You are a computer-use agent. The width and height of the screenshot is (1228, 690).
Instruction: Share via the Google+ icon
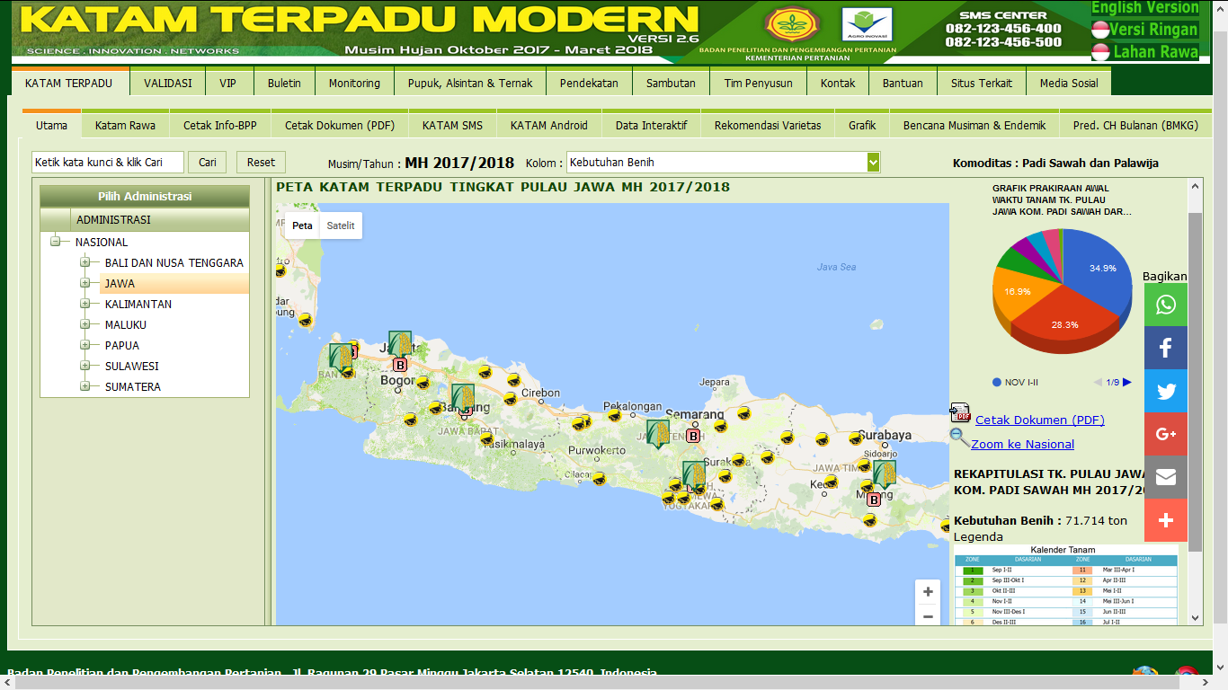(1165, 434)
